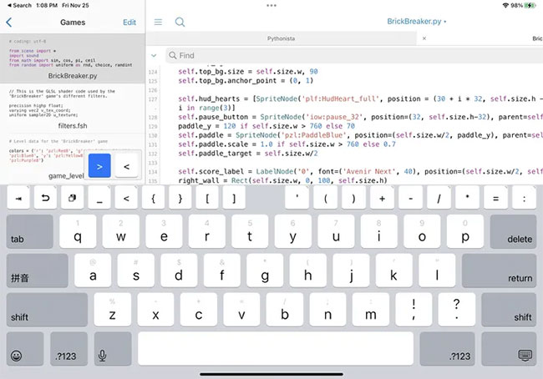Tap the three-dot multitasking control
This screenshot has height=379, width=543.
[x=271, y=6]
